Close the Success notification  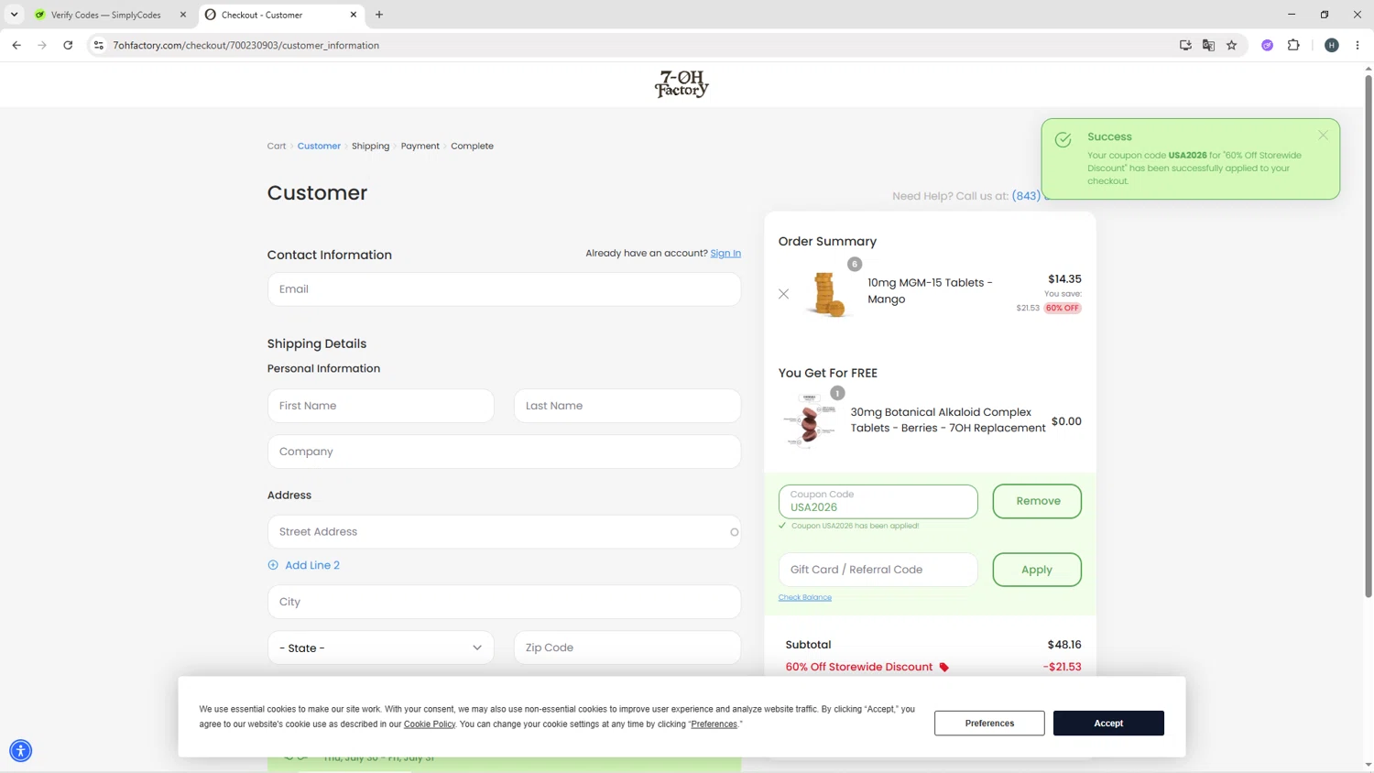[1323, 136]
